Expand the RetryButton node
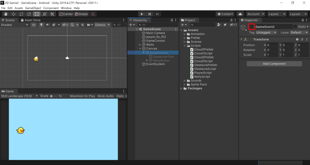This screenshot has height=165, width=310. (147, 61)
